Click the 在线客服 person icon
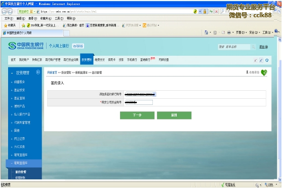Image resolution: width=282 pixels, height=188 pixels. (247, 72)
